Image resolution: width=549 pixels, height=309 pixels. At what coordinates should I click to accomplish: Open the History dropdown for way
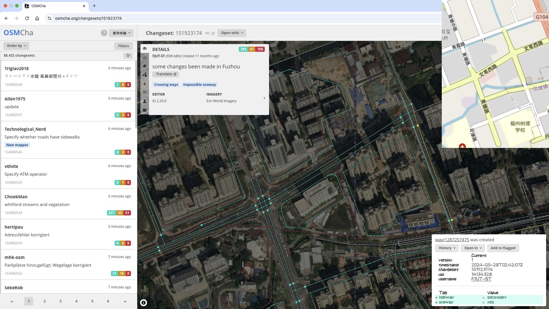point(447,248)
